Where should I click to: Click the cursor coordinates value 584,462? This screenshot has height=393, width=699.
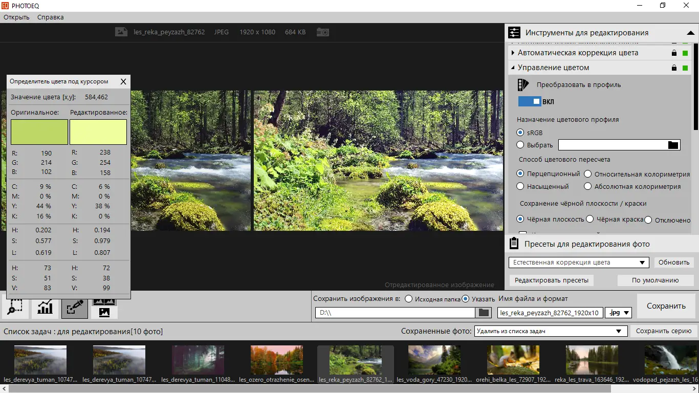tap(96, 97)
